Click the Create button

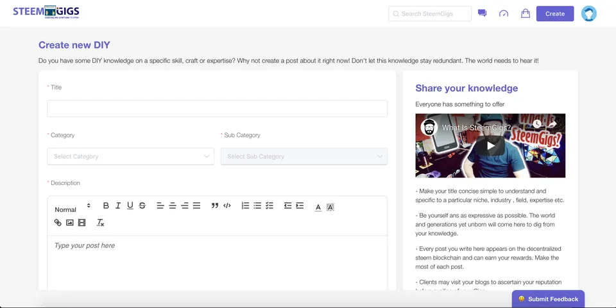pyautogui.click(x=554, y=13)
